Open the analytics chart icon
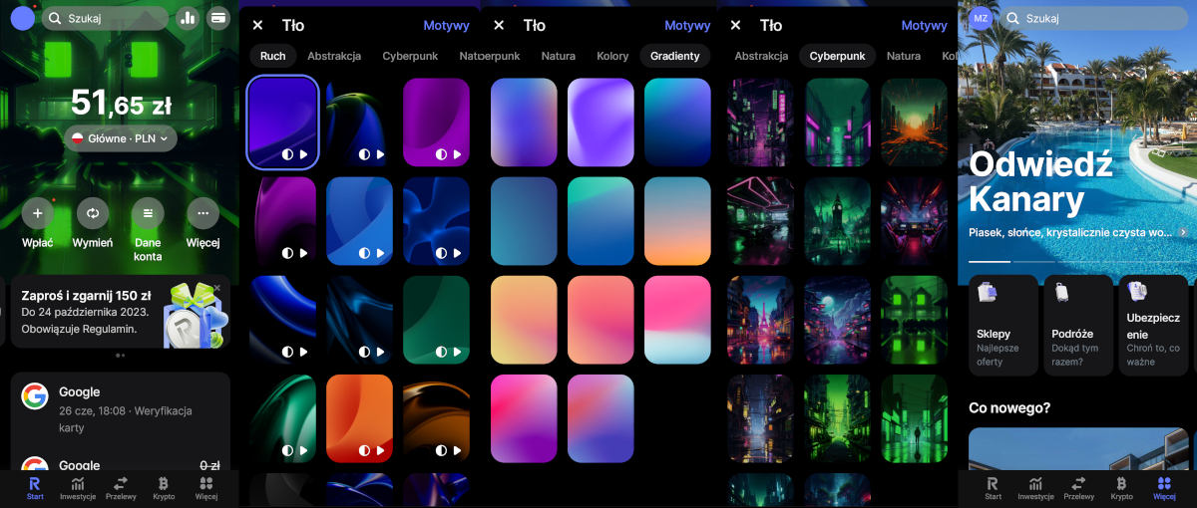 (187, 18)
